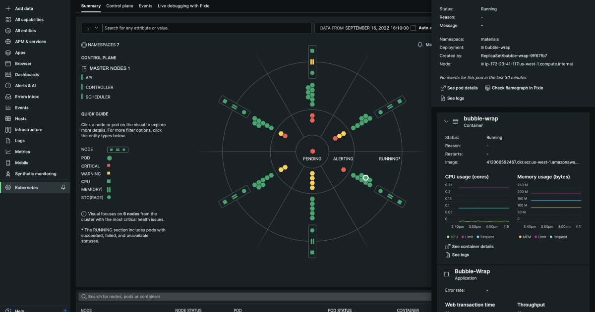The image size is (595, 312).
Task: Open the Errors inbox icon
Action: click(x=7, y=97)
